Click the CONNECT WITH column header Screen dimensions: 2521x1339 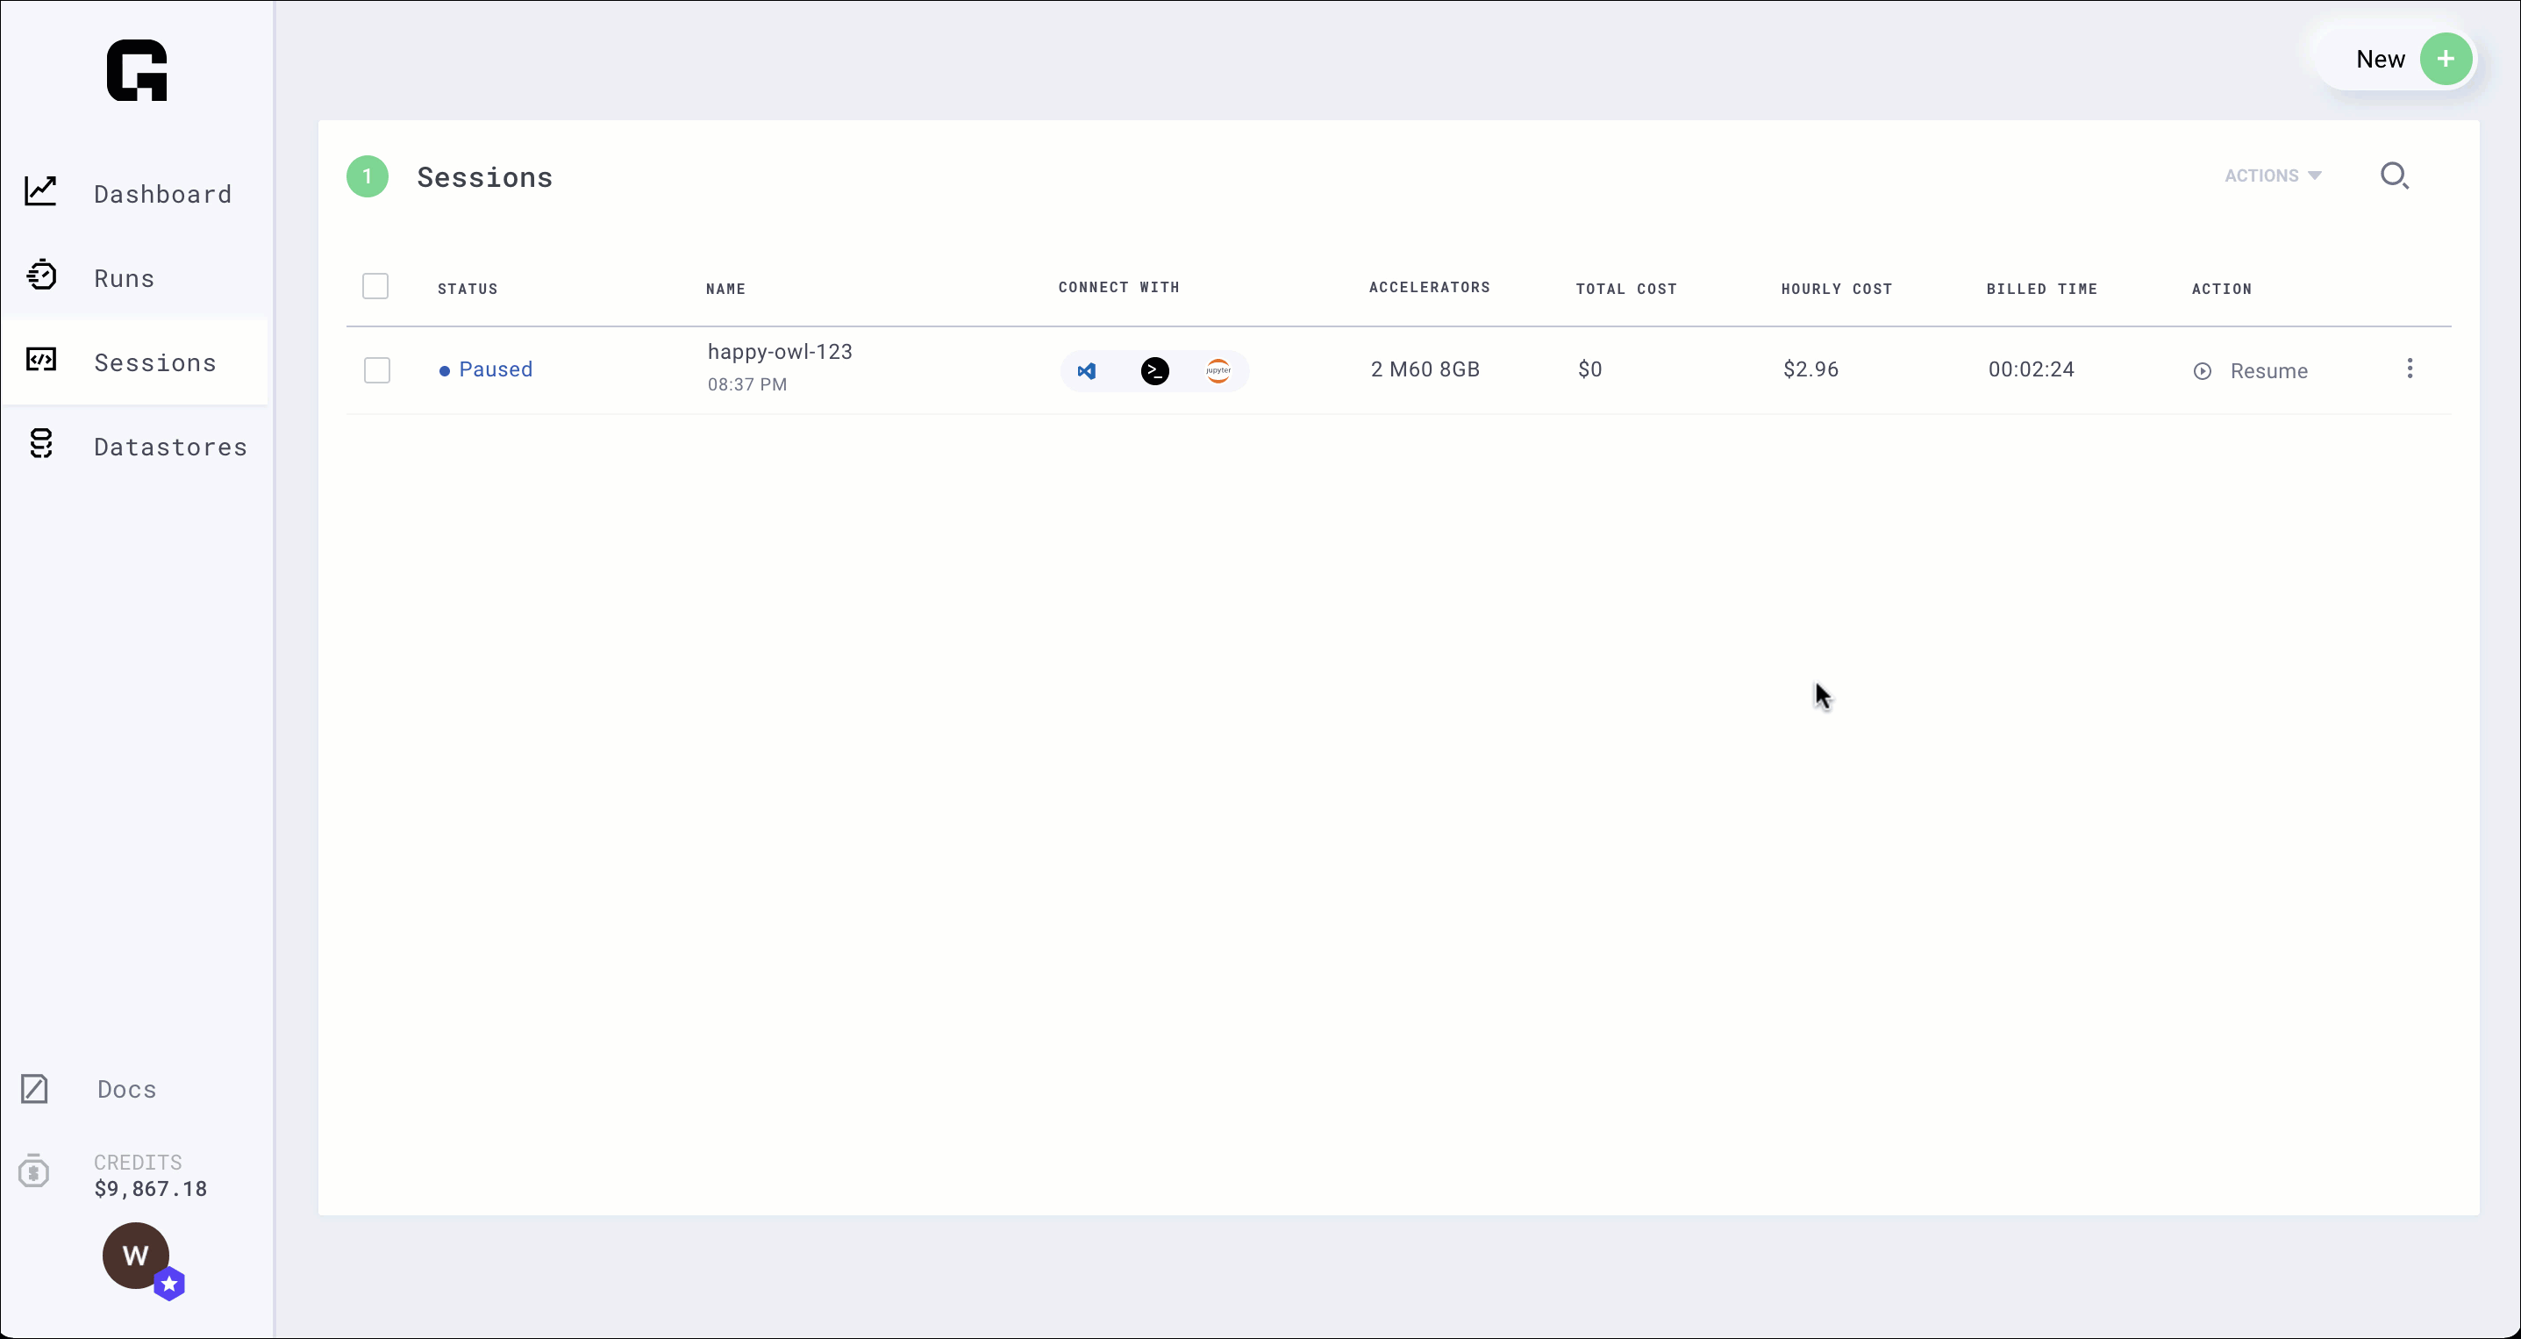click(x=1118, y=287)
